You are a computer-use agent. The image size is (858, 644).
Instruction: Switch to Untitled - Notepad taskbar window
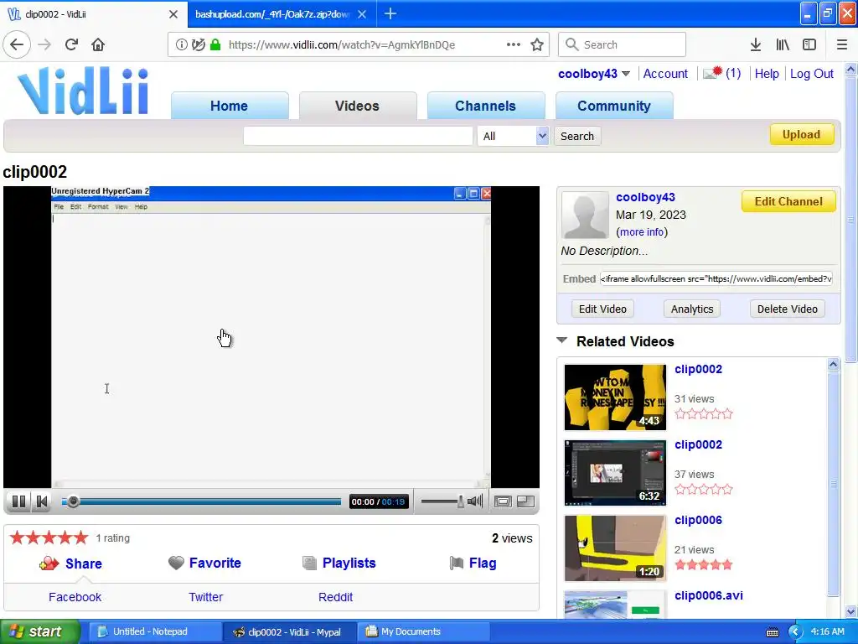(154, 631)
